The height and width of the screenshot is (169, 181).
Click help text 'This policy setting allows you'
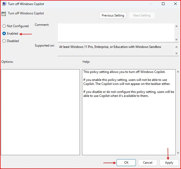pos(124,72)
